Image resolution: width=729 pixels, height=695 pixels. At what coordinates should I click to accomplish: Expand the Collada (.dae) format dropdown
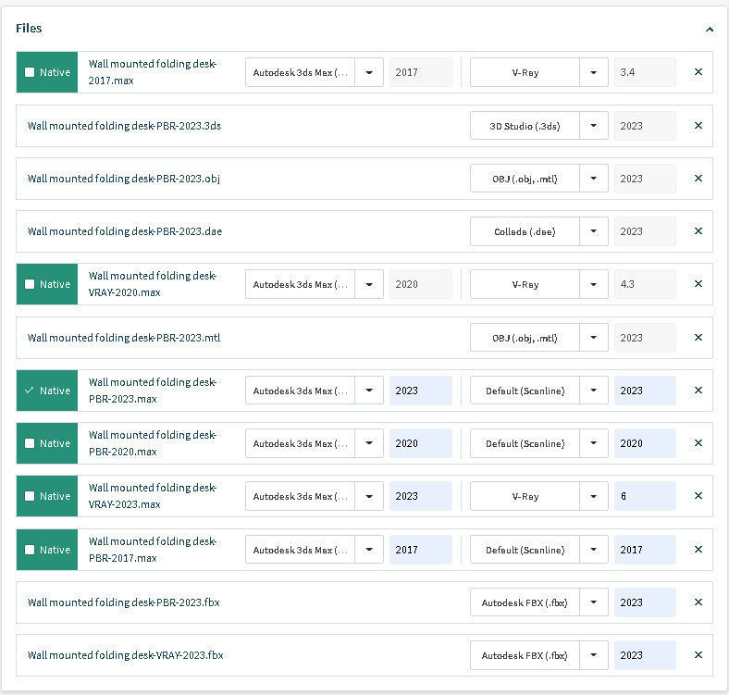click(x=594, y=231)
